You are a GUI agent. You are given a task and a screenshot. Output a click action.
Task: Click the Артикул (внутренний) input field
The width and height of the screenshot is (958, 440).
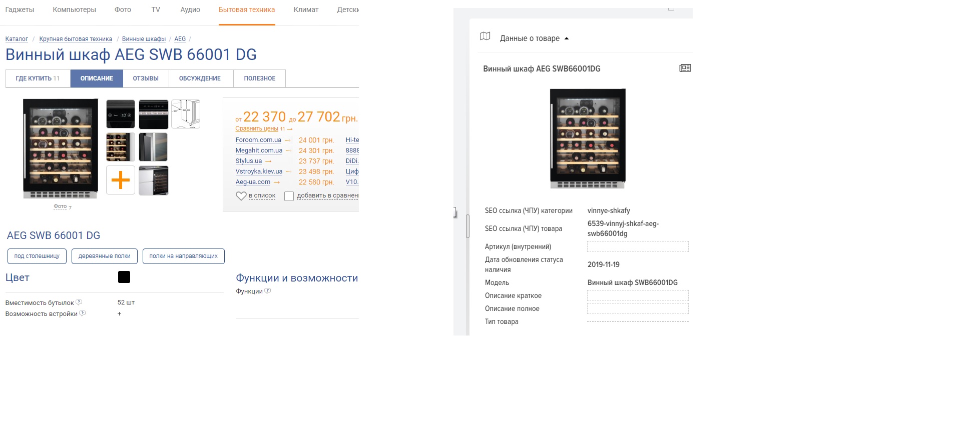(x=638, y=246)
